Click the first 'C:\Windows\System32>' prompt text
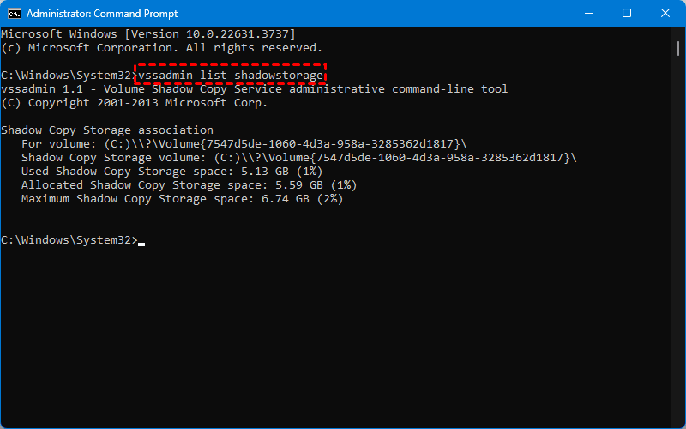This screenshot has height=429, width=686. pyautogui.click(x=69, y=76)
